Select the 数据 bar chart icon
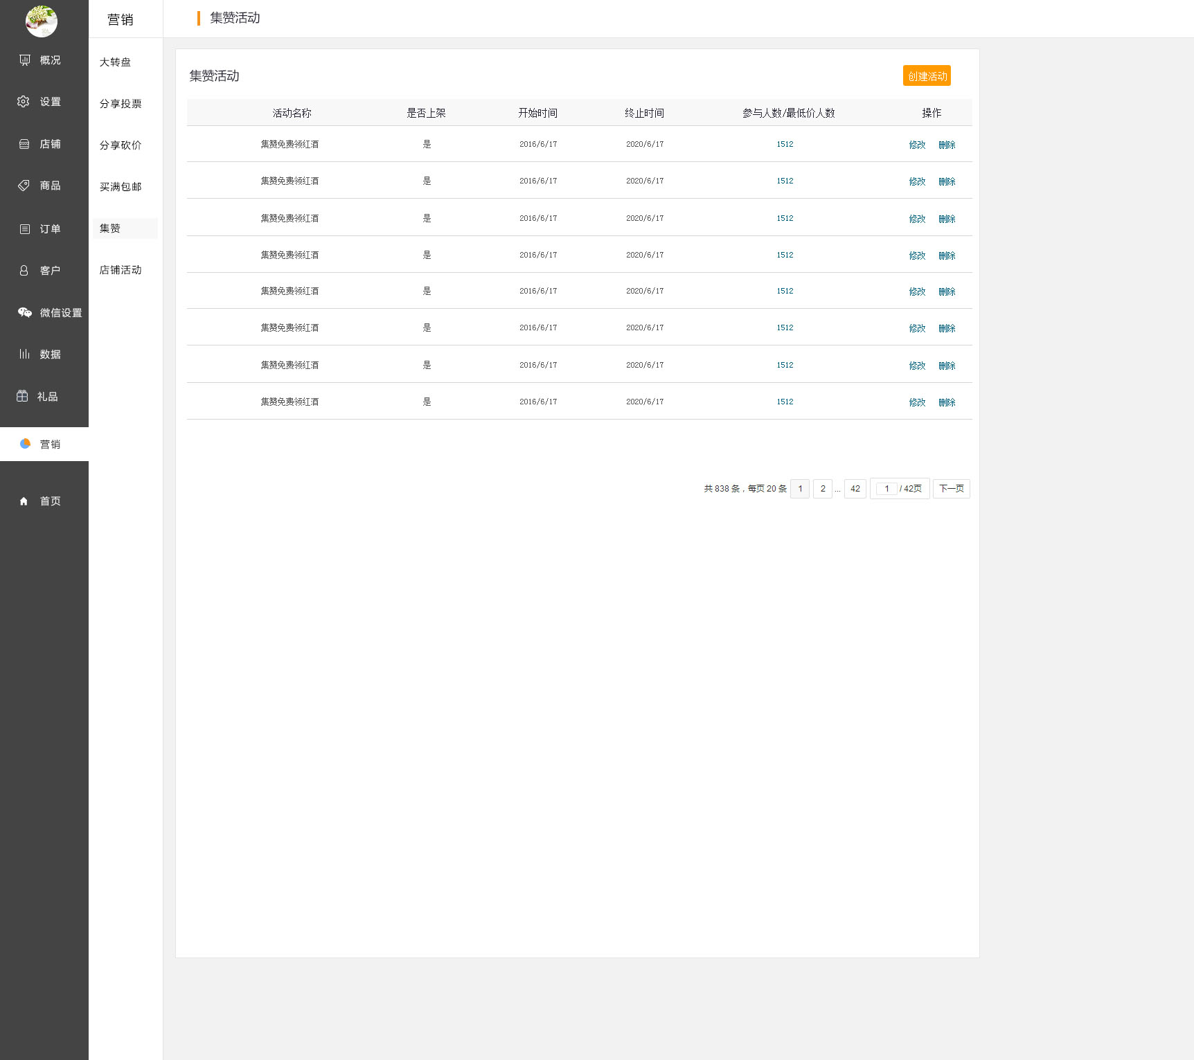The width and height of the screenshot is (1194, 1060). (24, 354)
